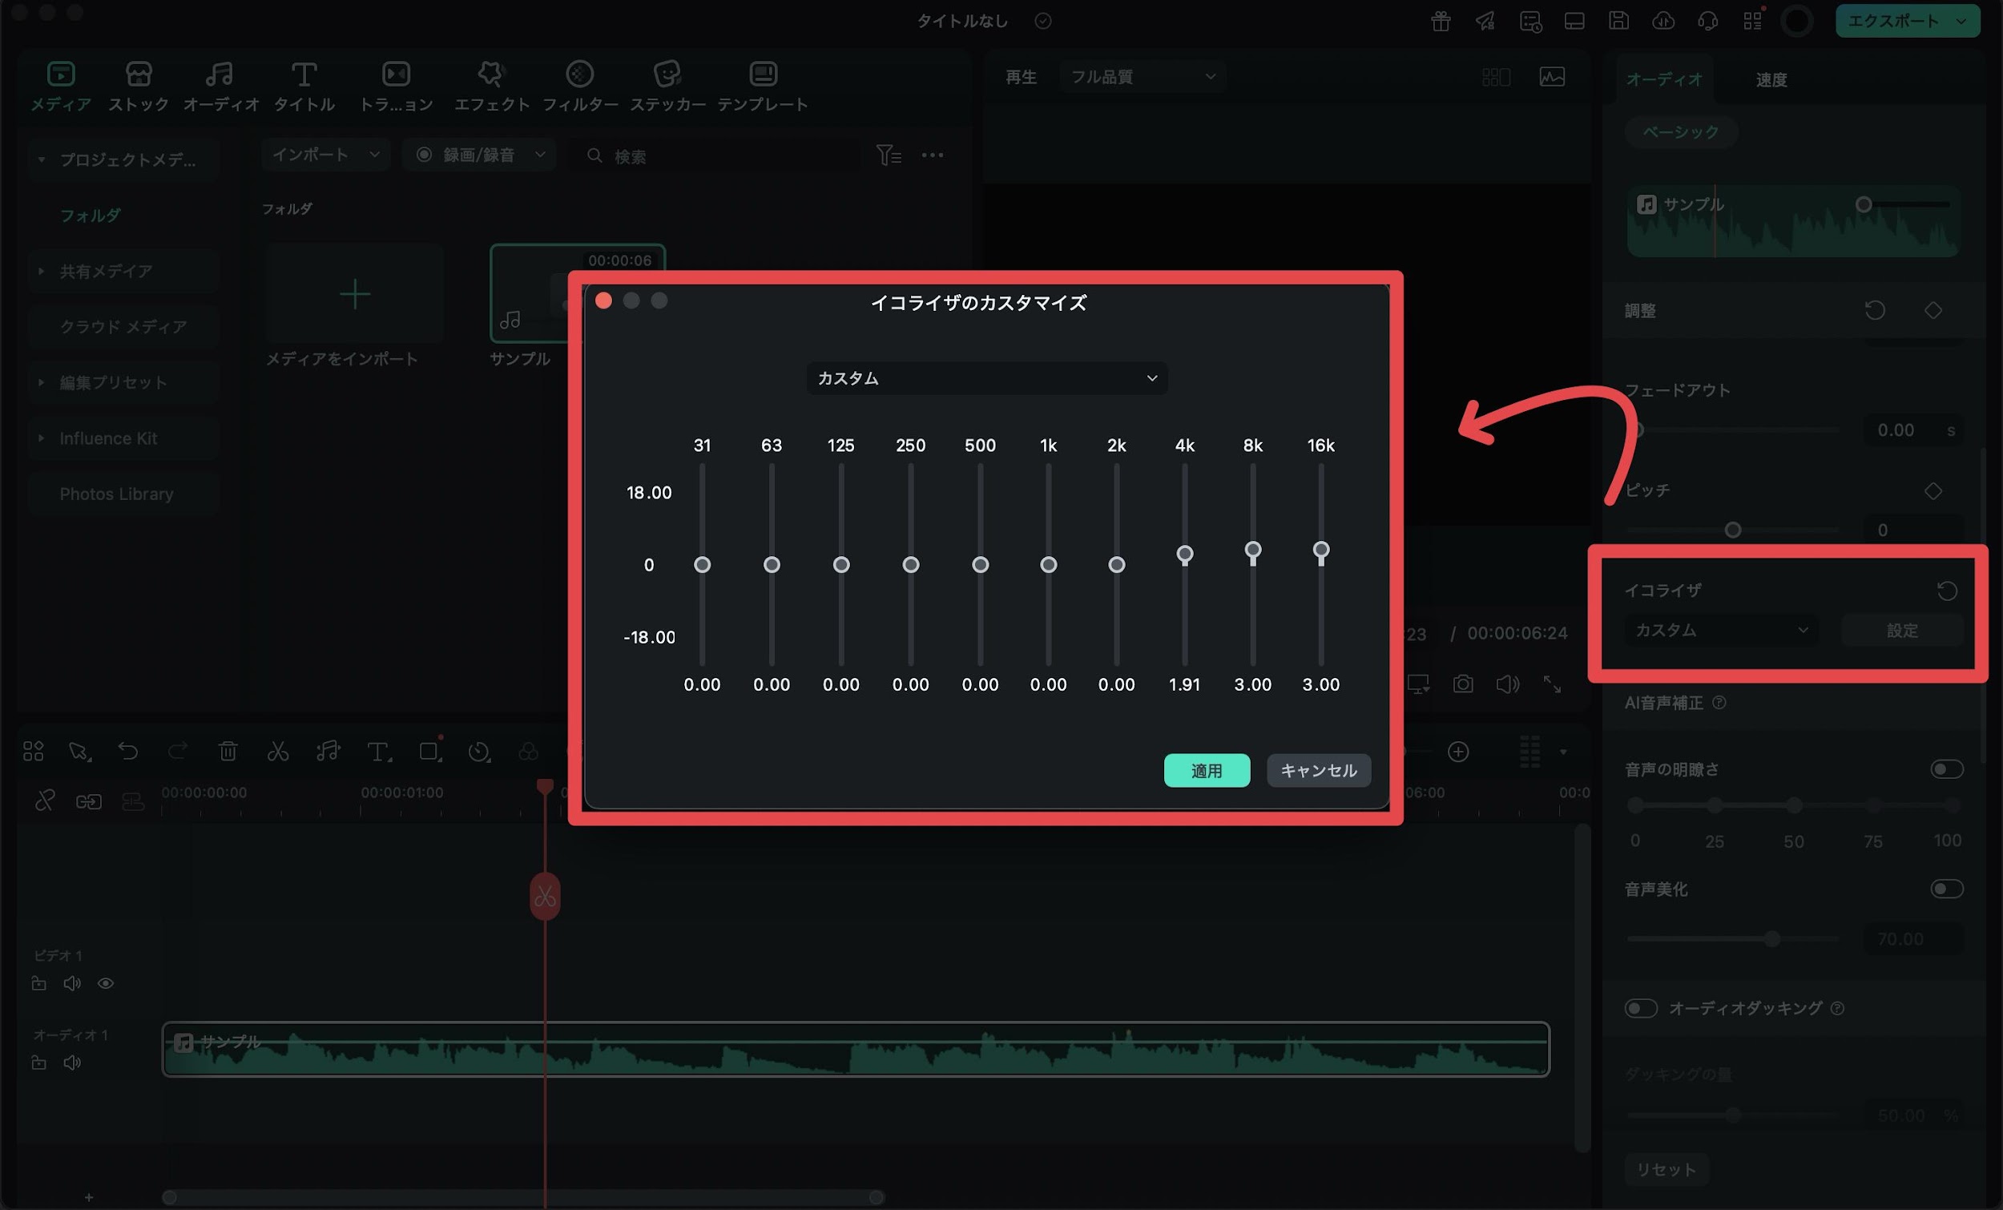Open the カスタム preset dropdown in equalizer dialog
This screenshot has height=1210, width=2003.
(x=986, y=378)
